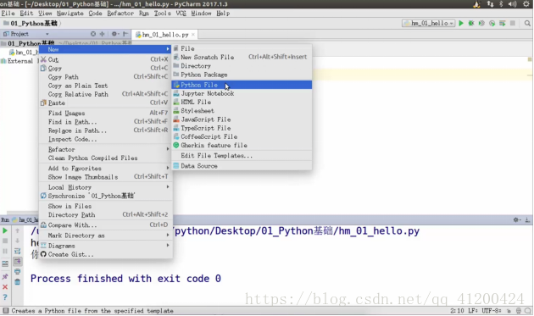Expand the Refactor submenu
Image resolution: width=534 pixels, height=316 pixels.
point(106,149)
